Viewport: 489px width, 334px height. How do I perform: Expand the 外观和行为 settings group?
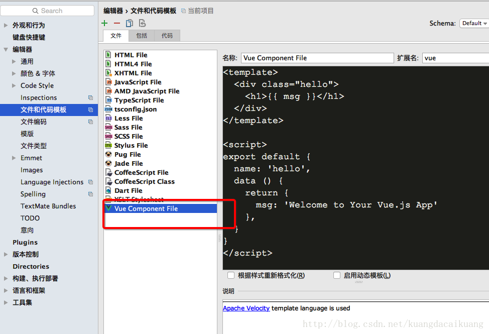point(6,25)
